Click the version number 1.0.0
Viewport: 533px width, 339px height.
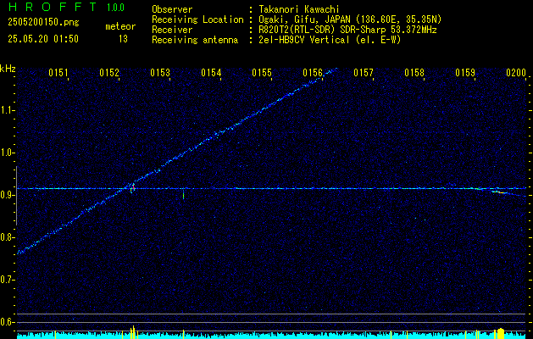tap(115, 7)
